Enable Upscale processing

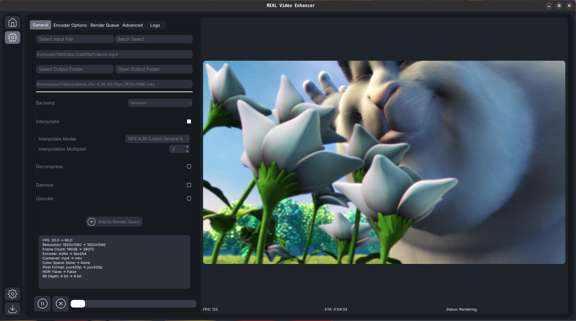click(x=188, y=198)
